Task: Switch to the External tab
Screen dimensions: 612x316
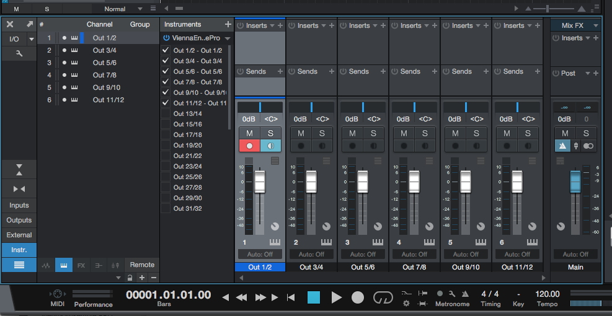Action: (x=19, y=235)
